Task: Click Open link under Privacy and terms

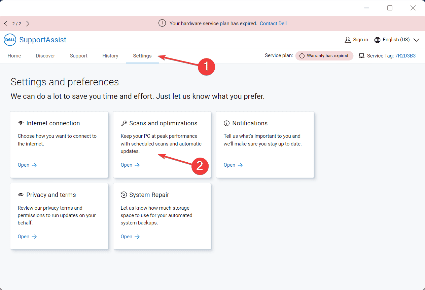Action: 27,237
